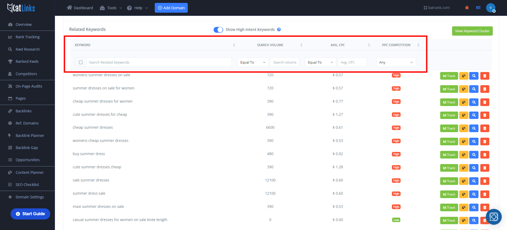Image resolution: width=507 pixels, height=230 pixels.
Task: Open PPC competition Any dropdown
Action: [x=396, y=62]
